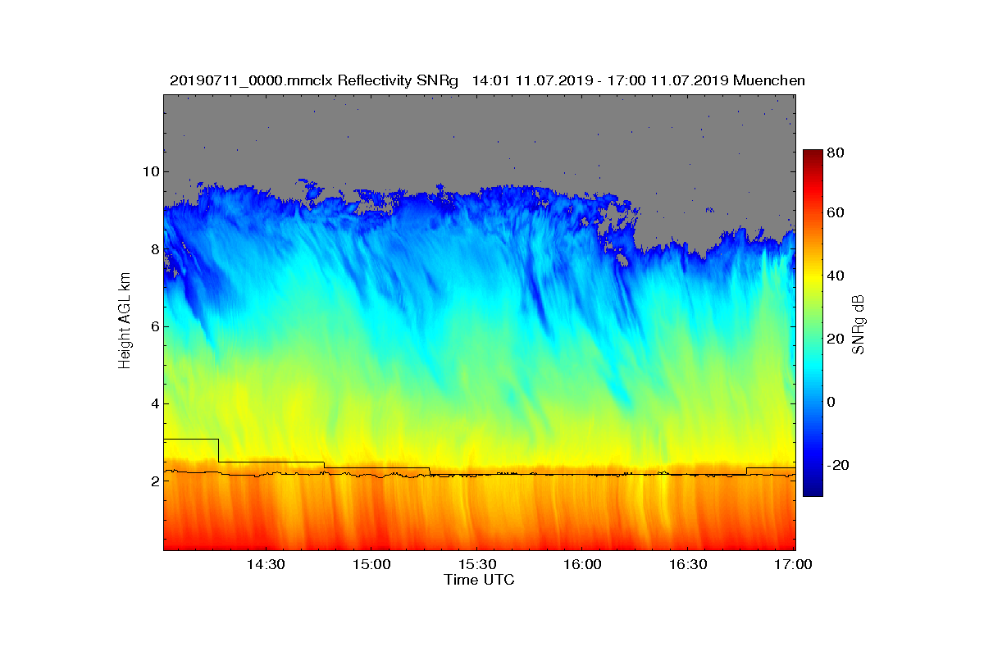Click the colorbar tick label 0
Screen dimensions: 984x656
[832, 402]
